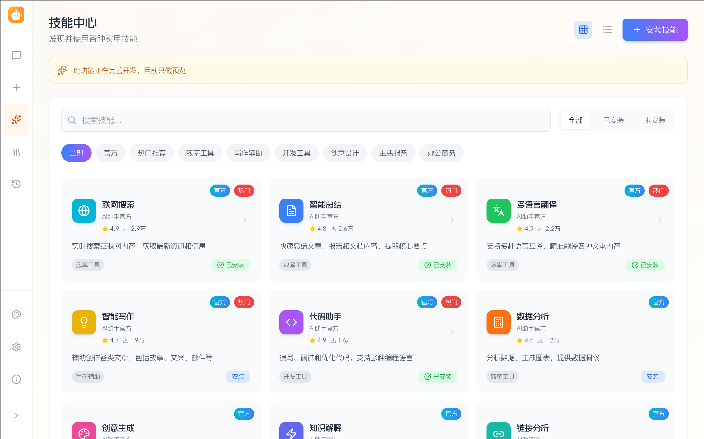
Task: Click the 多语言翻译 title text
Action: (537, 205)
